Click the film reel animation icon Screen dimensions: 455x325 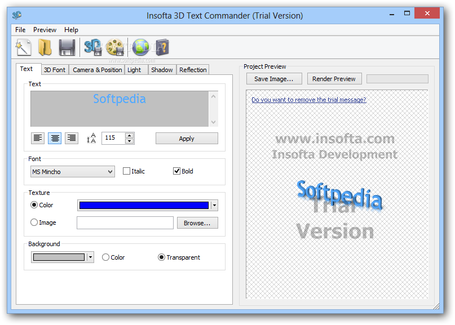coord(115,47)
